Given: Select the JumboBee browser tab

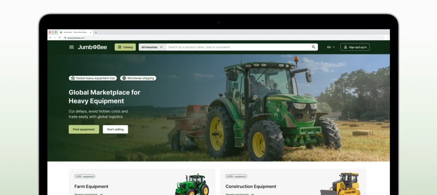Looking at the screenshot, I should pyautogui.click(x=75, y=32).
